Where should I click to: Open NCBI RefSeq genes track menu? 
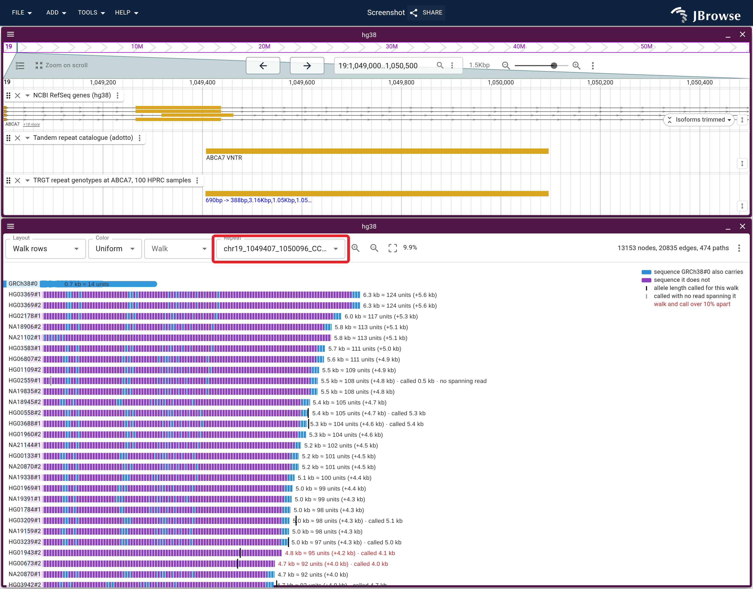click(118, 95)
